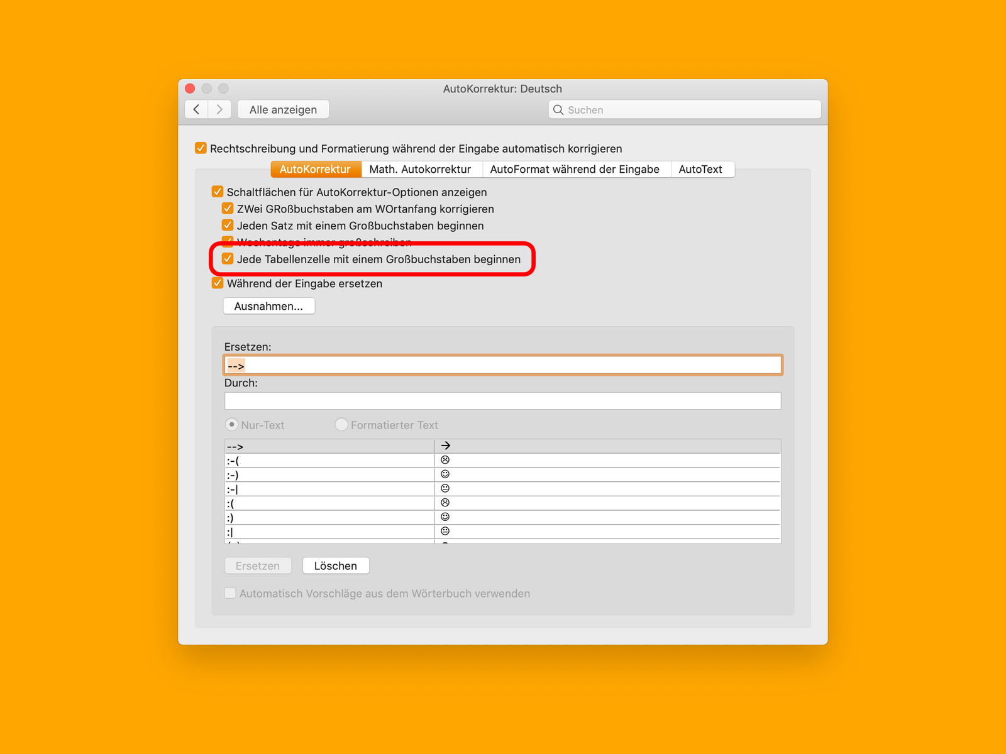Select the Nur-Text radio button
1006x754 pixels.
pos(232,425)
